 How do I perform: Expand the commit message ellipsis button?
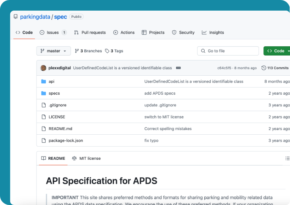point(178,68)
